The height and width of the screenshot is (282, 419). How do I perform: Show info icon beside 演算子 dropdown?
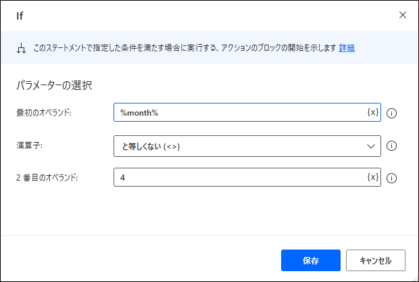pyautogui.click(x=391, y=145)
